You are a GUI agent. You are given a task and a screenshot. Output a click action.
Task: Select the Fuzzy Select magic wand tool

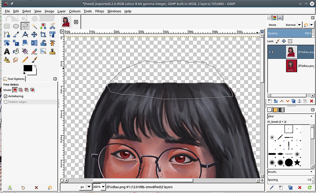pos(34,26)
